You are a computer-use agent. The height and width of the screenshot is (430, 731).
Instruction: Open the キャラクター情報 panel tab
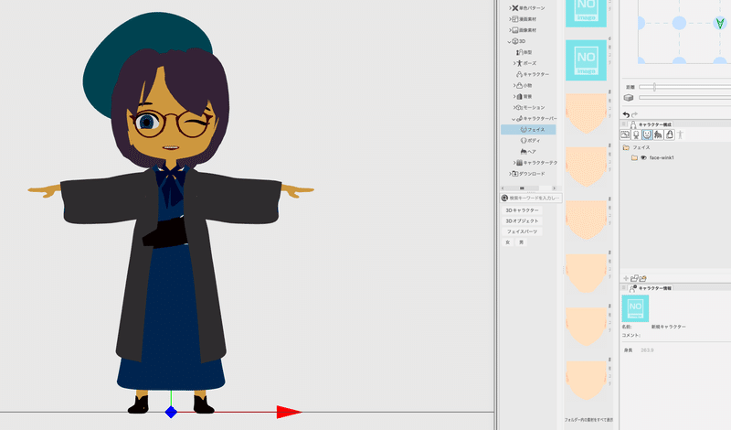pyautogui.click(x=651, y=288)
